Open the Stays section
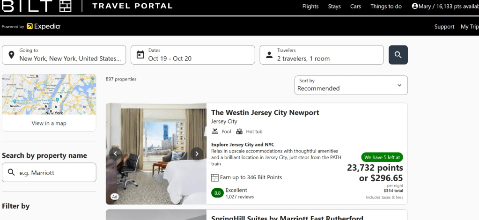This screenshot has height=220, width=479. [x=334, y=7]
